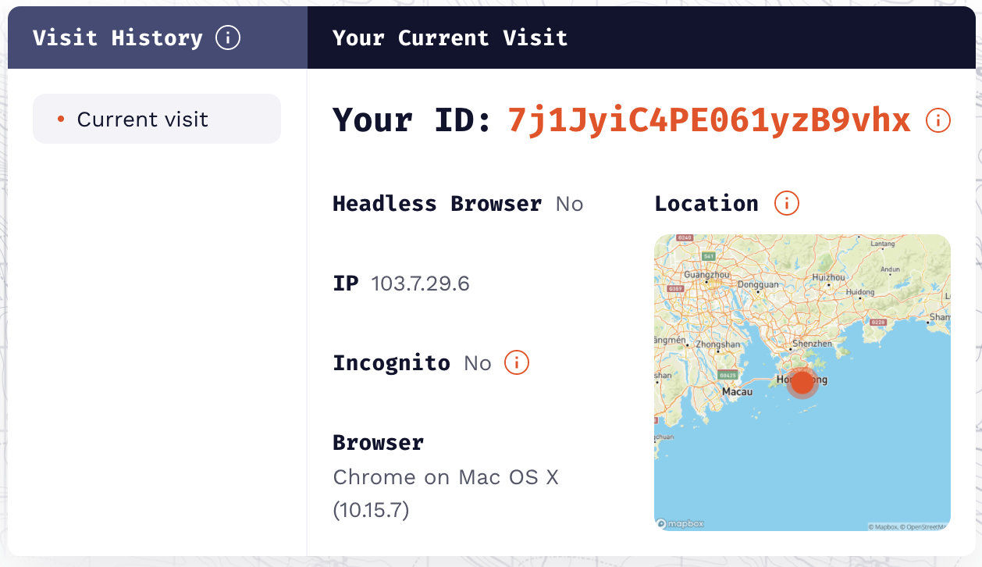Switch to the Visit History header tab
Viewport: 982px width, 567px height.
[x=117, y=37]
